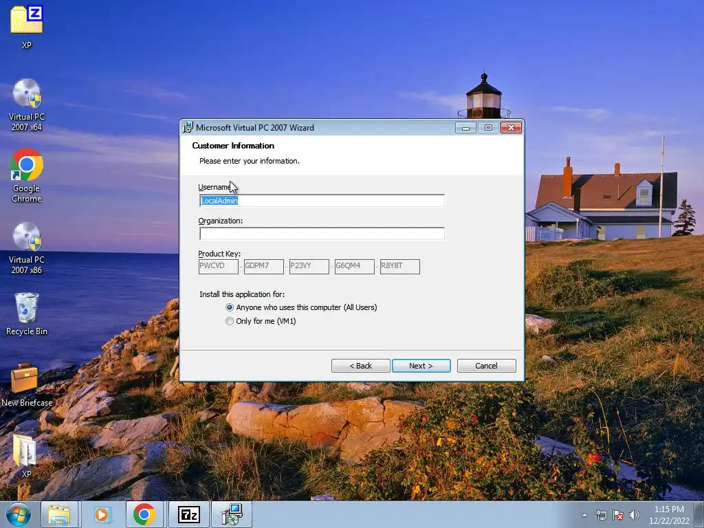Open the clock showing 1:15 PM
The height and width of the screenshot is (528, 704).
coord(669,514)
